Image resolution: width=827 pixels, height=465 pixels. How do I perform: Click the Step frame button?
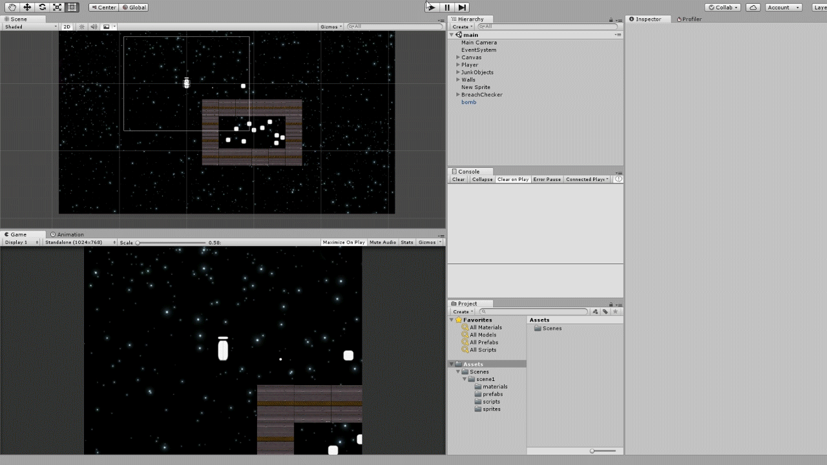pos(461,7)
